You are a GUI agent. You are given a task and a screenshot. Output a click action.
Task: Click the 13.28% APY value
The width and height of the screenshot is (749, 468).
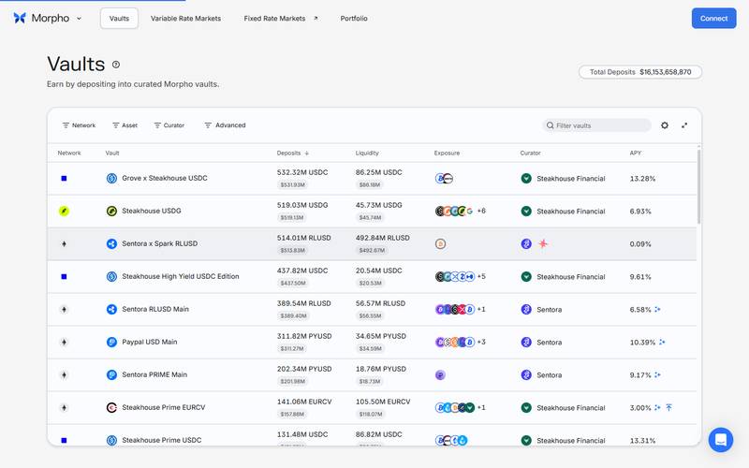pyautogui.click(x=642, y=179)
